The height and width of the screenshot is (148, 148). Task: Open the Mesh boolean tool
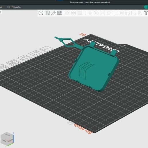[x=121, y=13]
